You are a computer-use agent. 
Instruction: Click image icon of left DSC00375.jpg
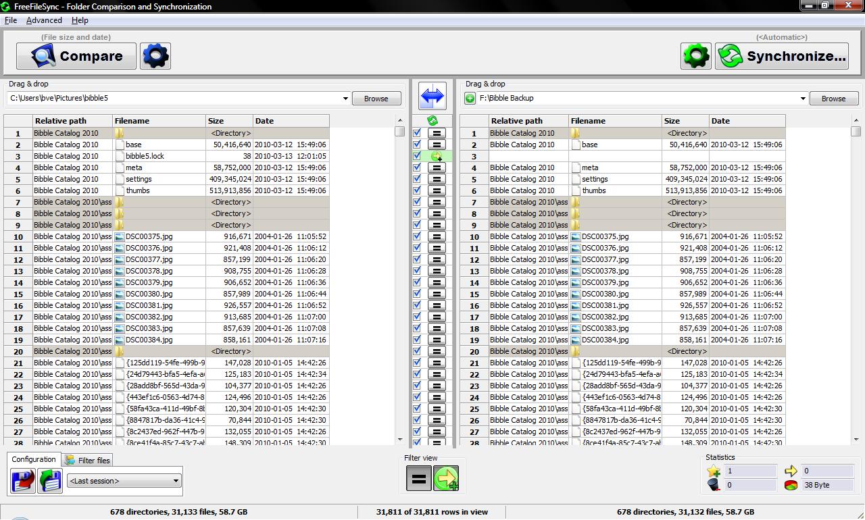click(120, 236)
